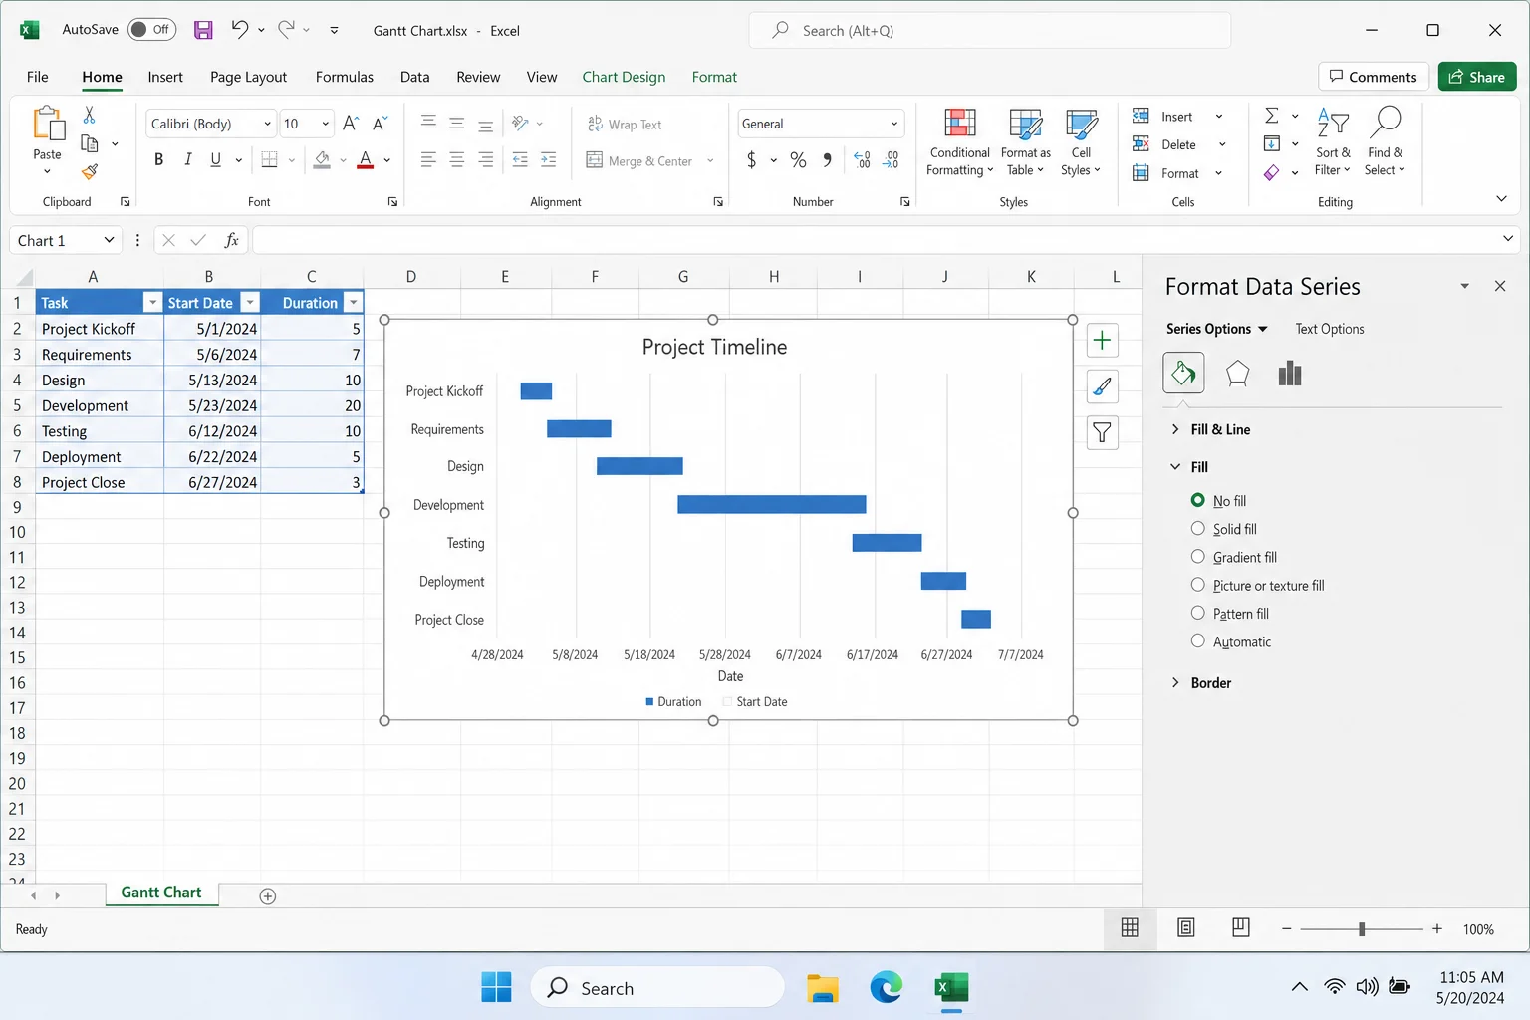The image size is (1530, 1020).
Task: Click the Fill Color bucket icon
Action: pos(322,159)
